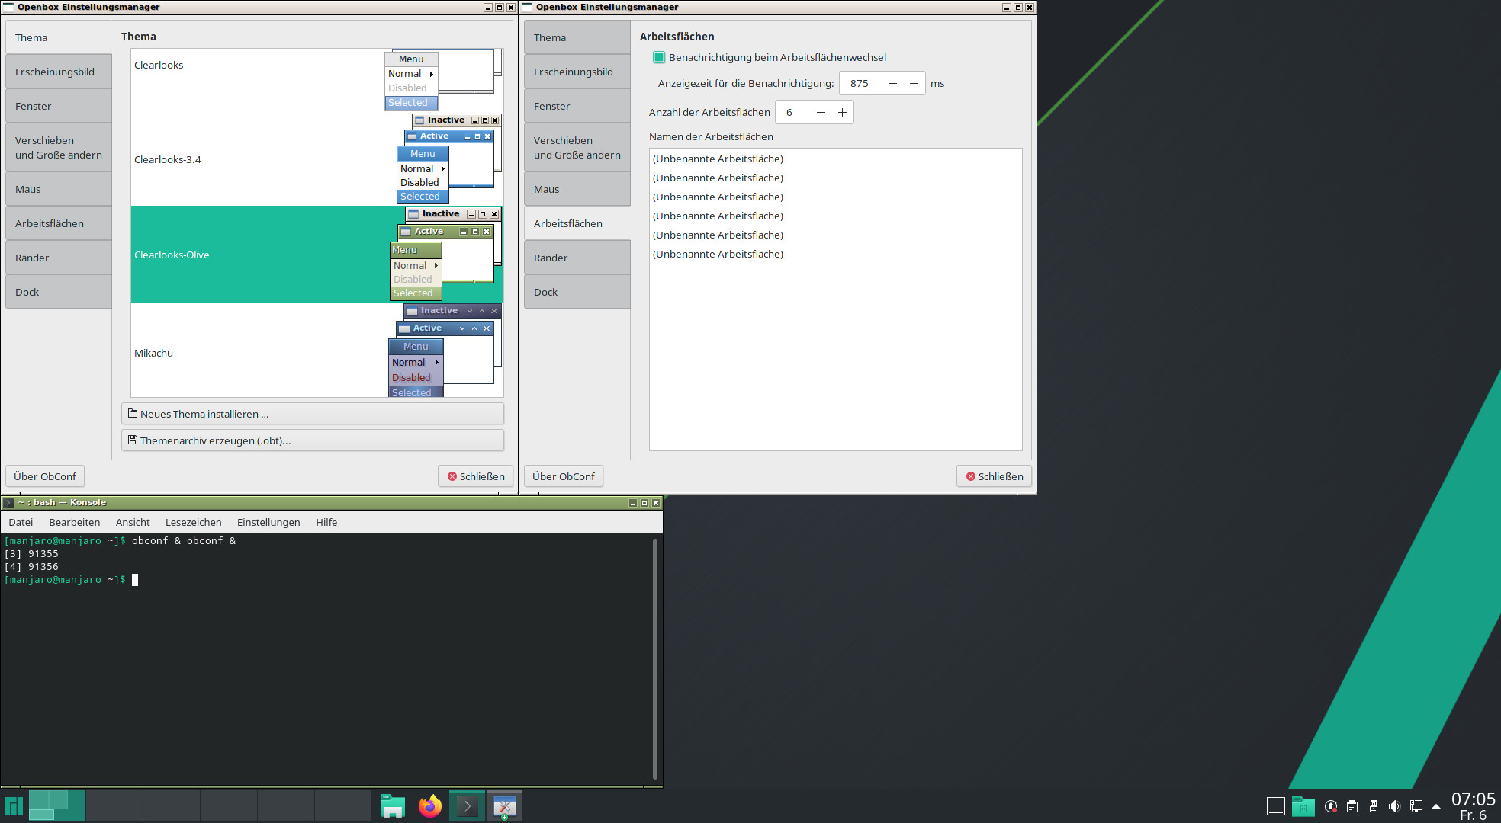This screenshot has width=1501, height=823.
Task: Click Themenarchiv erzeugen (.obt) button
Action: [313, 440]
